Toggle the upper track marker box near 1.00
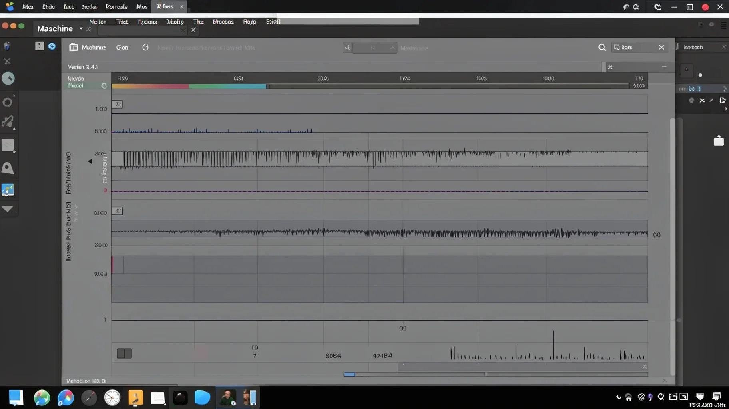The width and height of the screenshot is (729, 409). (x=117, y=104)
